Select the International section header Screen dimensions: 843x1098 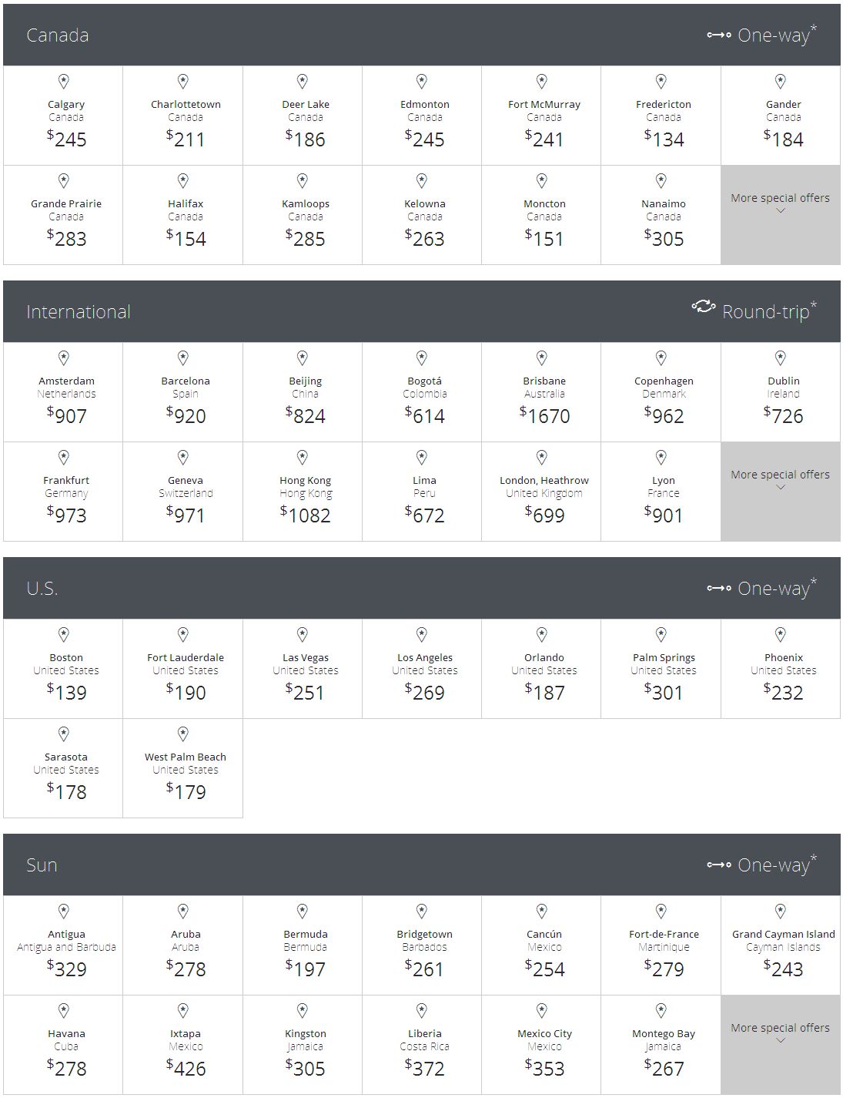[79, 312]
